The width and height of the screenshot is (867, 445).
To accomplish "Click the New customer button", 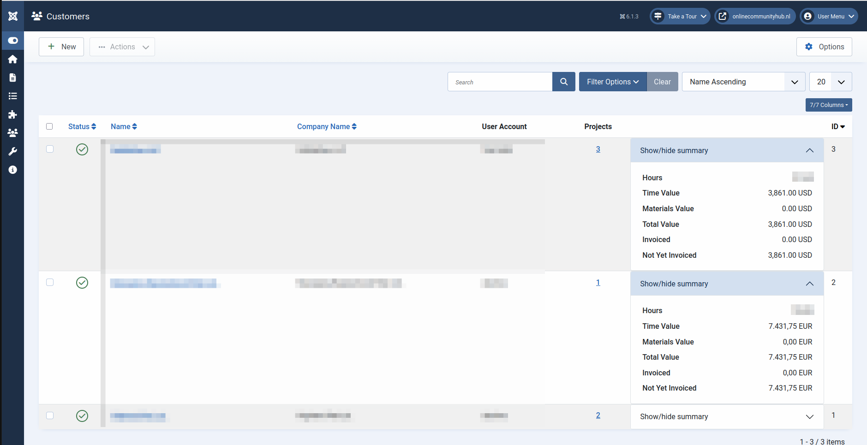I will click(x=61, y=47).
